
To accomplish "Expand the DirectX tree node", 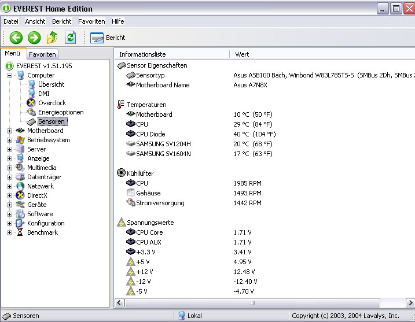I will point(9,195).
